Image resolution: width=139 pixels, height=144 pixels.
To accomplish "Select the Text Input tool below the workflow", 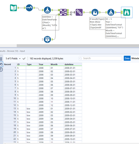I will tap(47, 39).
